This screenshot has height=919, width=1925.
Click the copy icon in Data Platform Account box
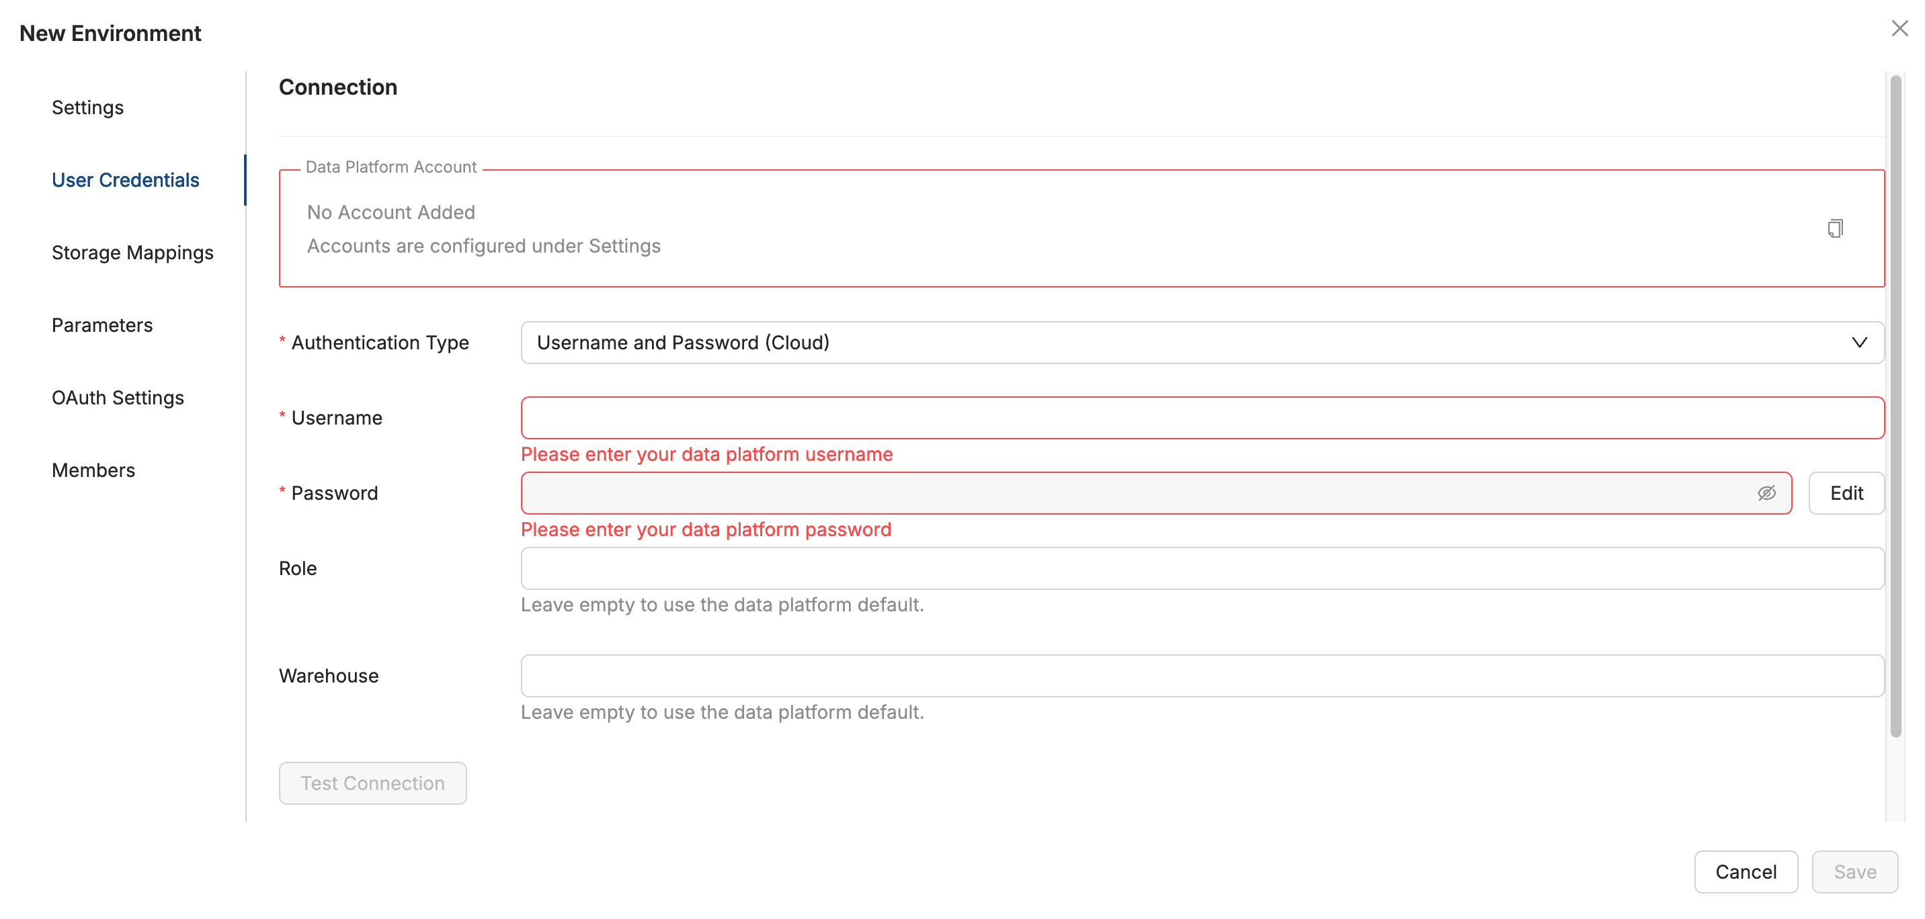[x=1836, y=228]
